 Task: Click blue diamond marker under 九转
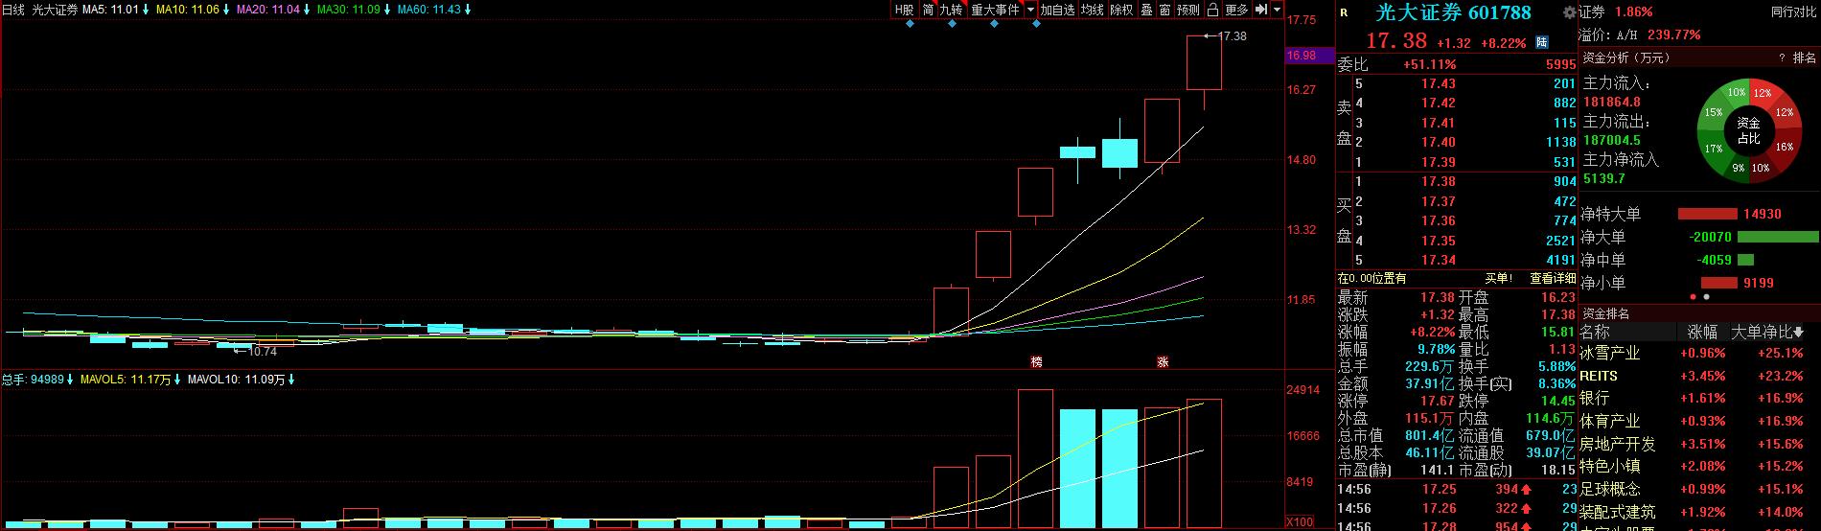(952, 24)
